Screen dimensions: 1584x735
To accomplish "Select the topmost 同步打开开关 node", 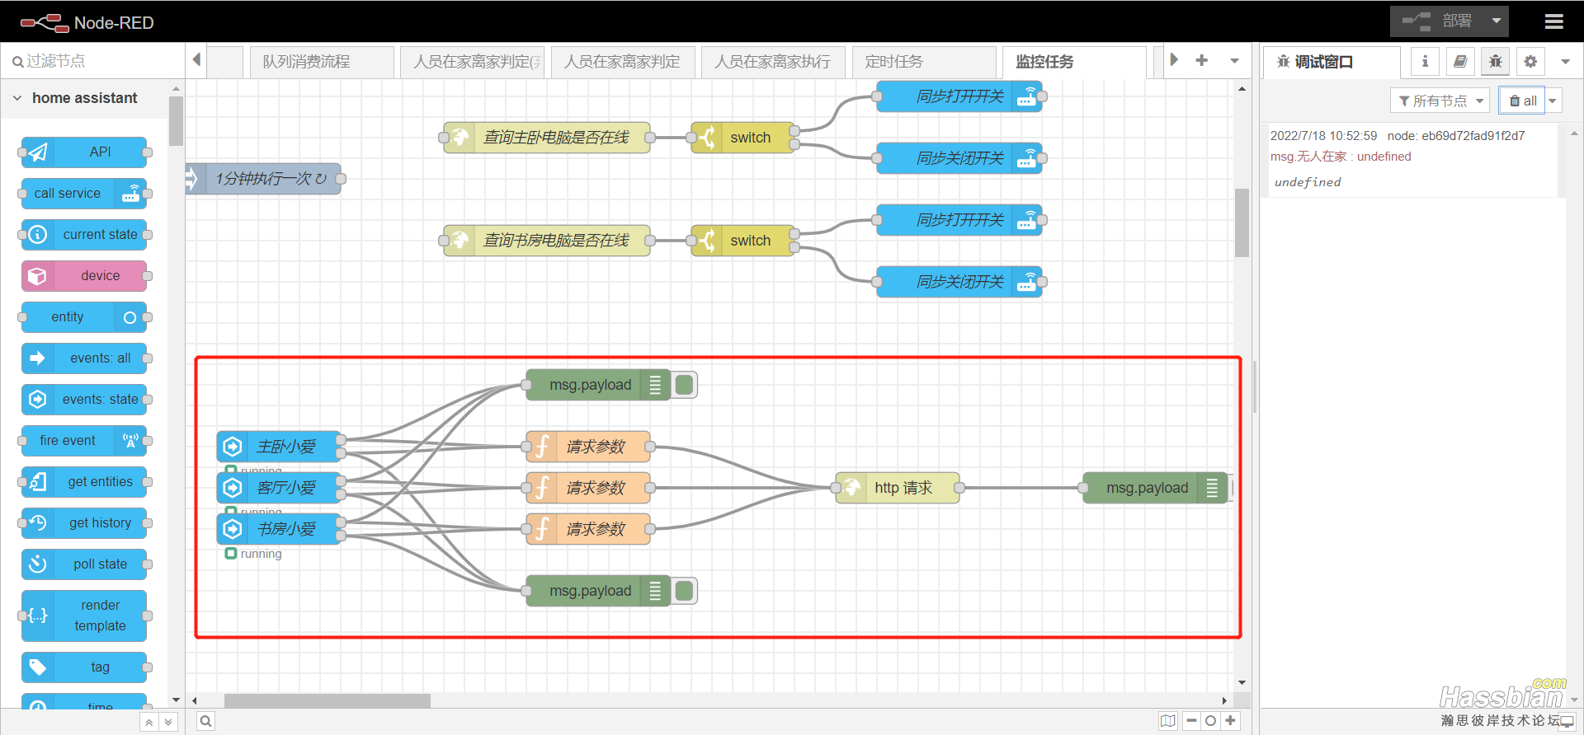I will (959, 96).
